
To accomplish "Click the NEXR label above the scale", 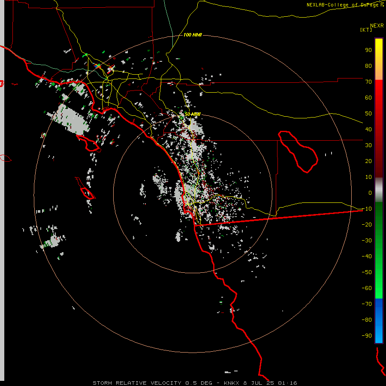I will (377, 25).
